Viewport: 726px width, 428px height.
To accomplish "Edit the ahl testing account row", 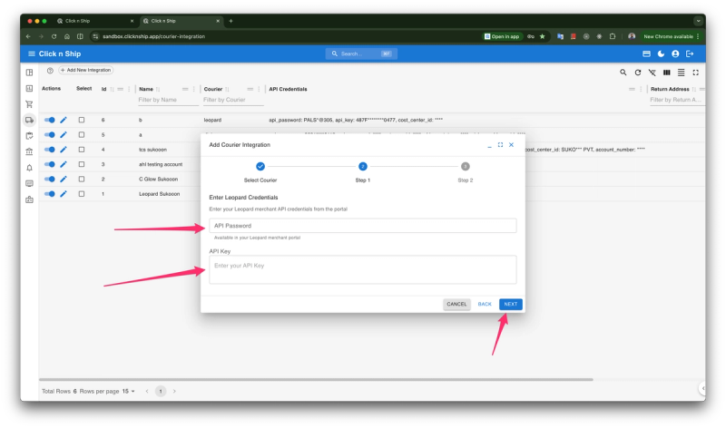I will 64,164.
